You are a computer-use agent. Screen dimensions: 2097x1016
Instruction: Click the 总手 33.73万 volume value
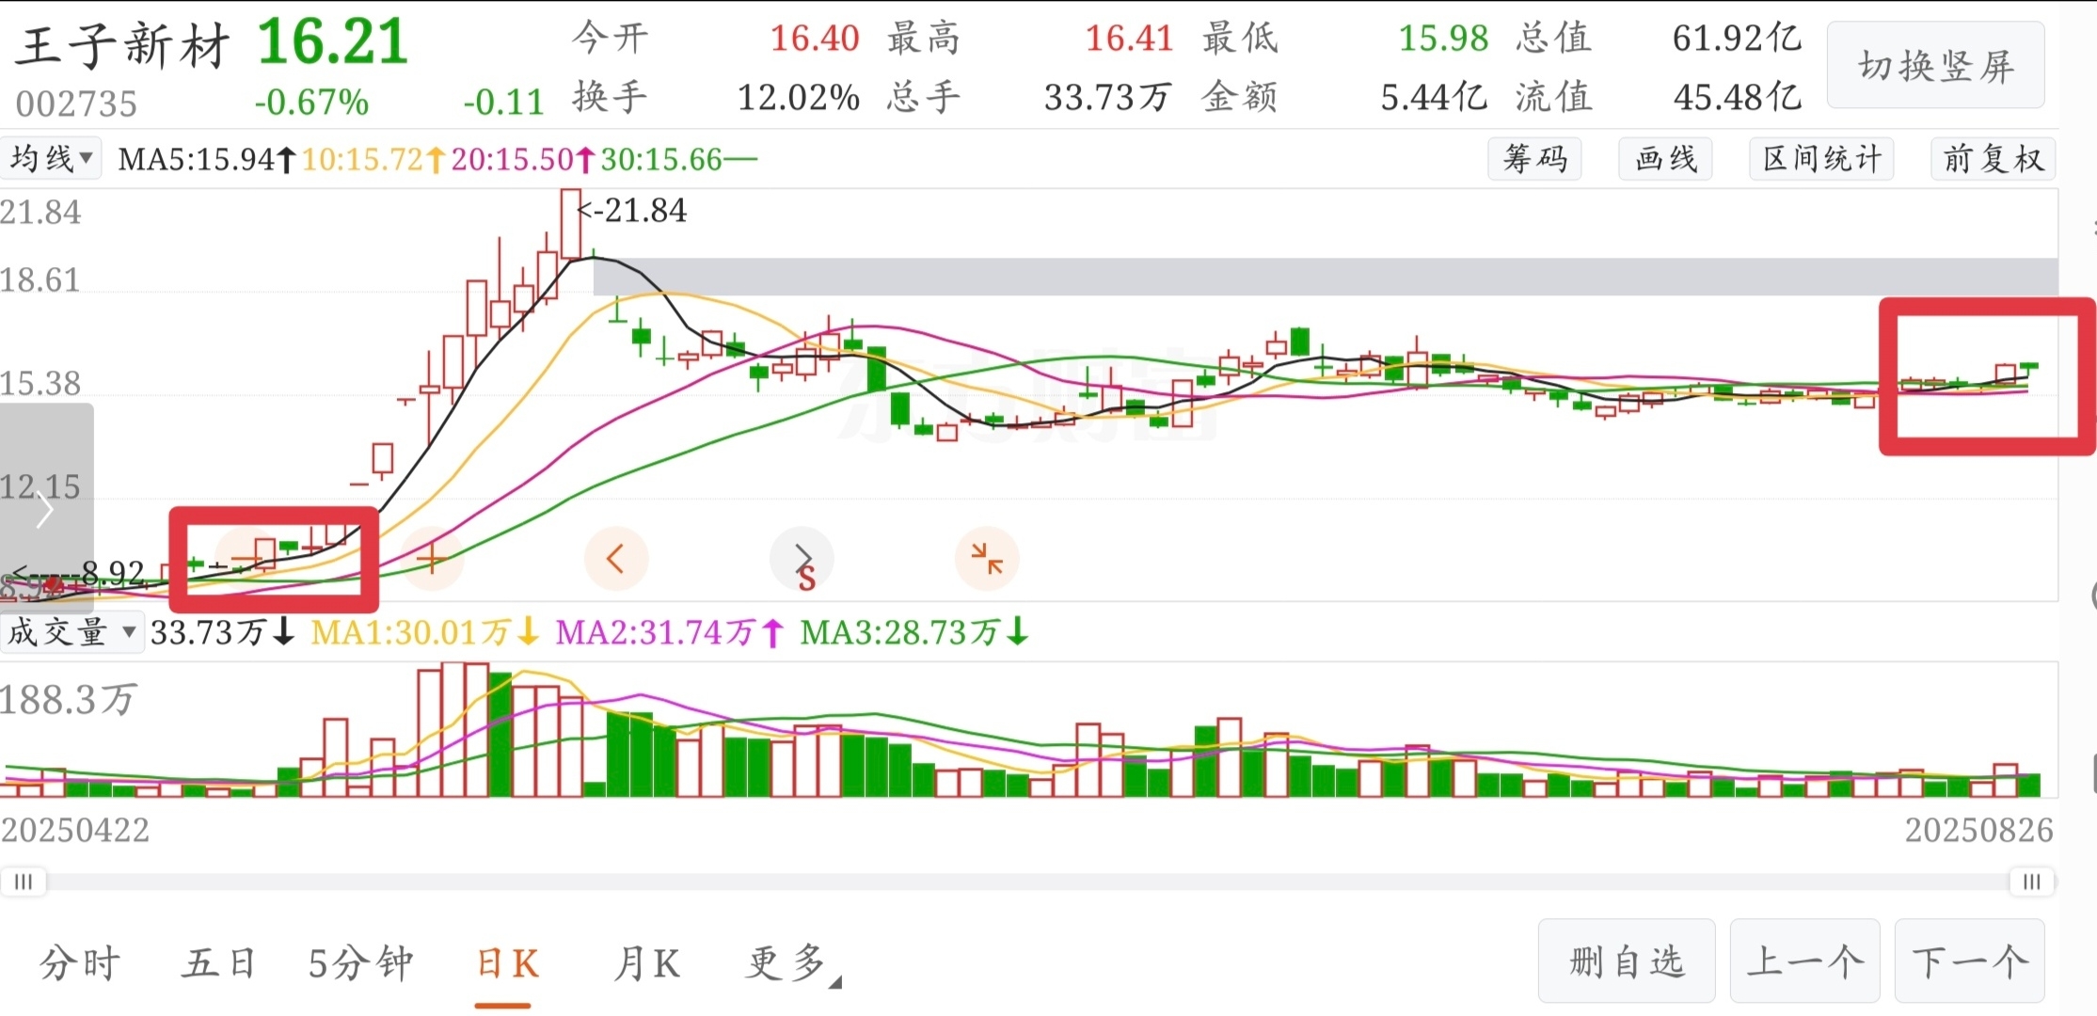pyautogui.click(x=1108, y=97)
